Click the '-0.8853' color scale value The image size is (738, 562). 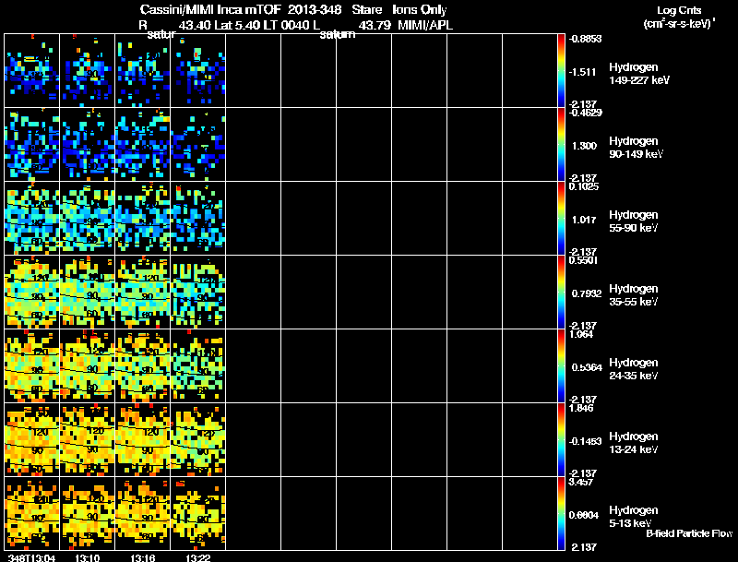[585, 39]
